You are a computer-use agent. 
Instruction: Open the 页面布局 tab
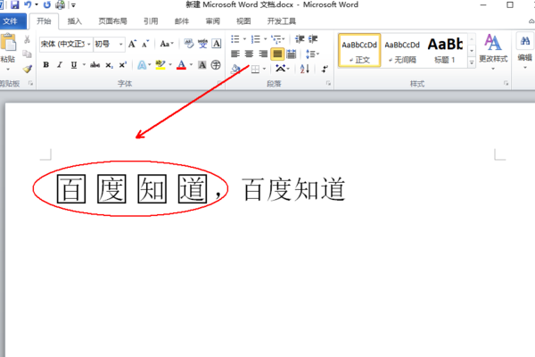(112, 21)
